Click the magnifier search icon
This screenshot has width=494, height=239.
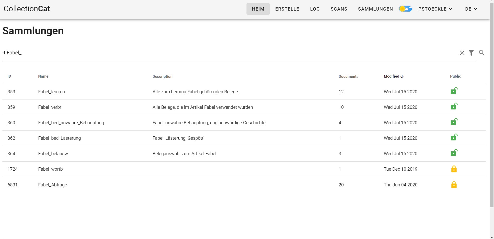click(x=481, y=53)
